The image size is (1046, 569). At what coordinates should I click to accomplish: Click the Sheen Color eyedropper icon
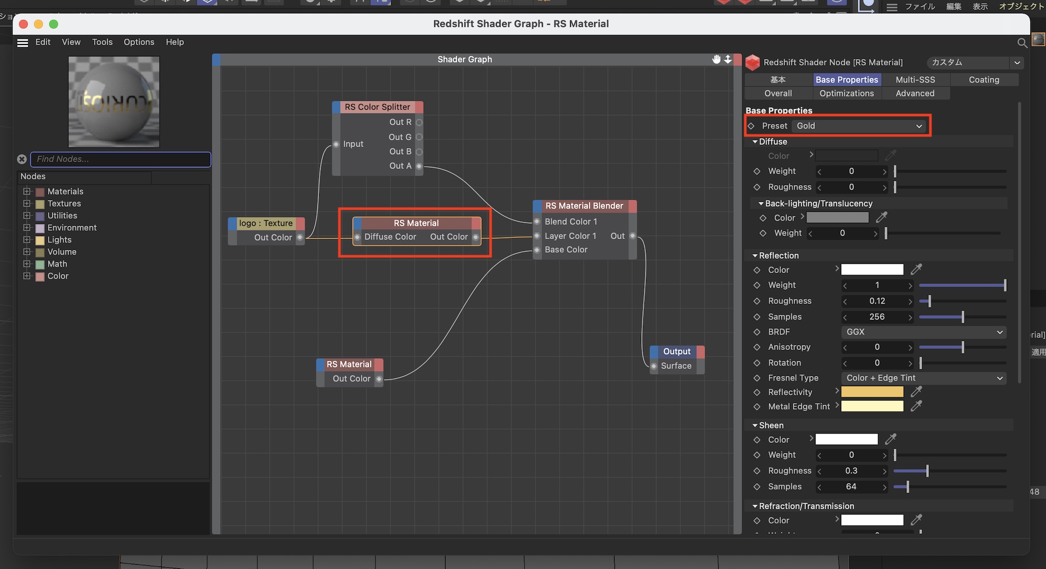tap(891, 439)
